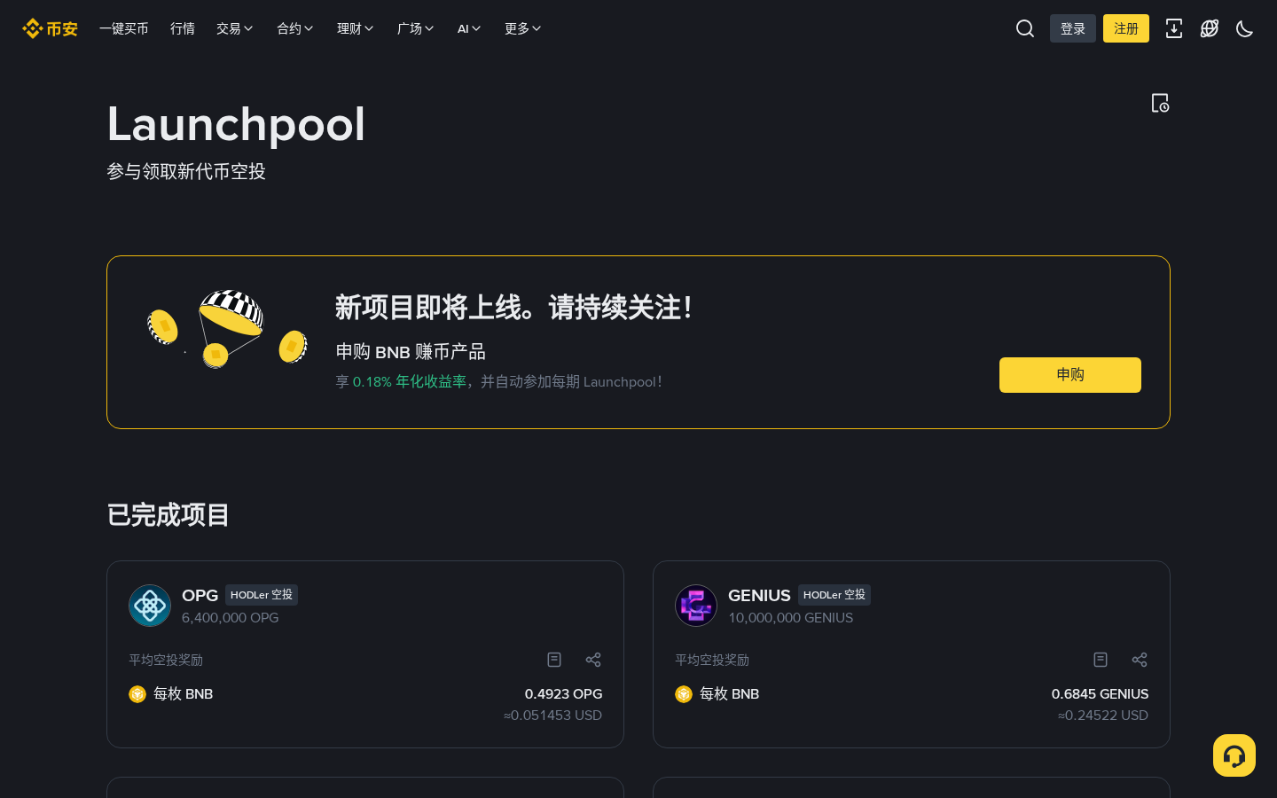1277x798 pixels.
Task: Click the 登录 login button
Action: coord(1073,28)
